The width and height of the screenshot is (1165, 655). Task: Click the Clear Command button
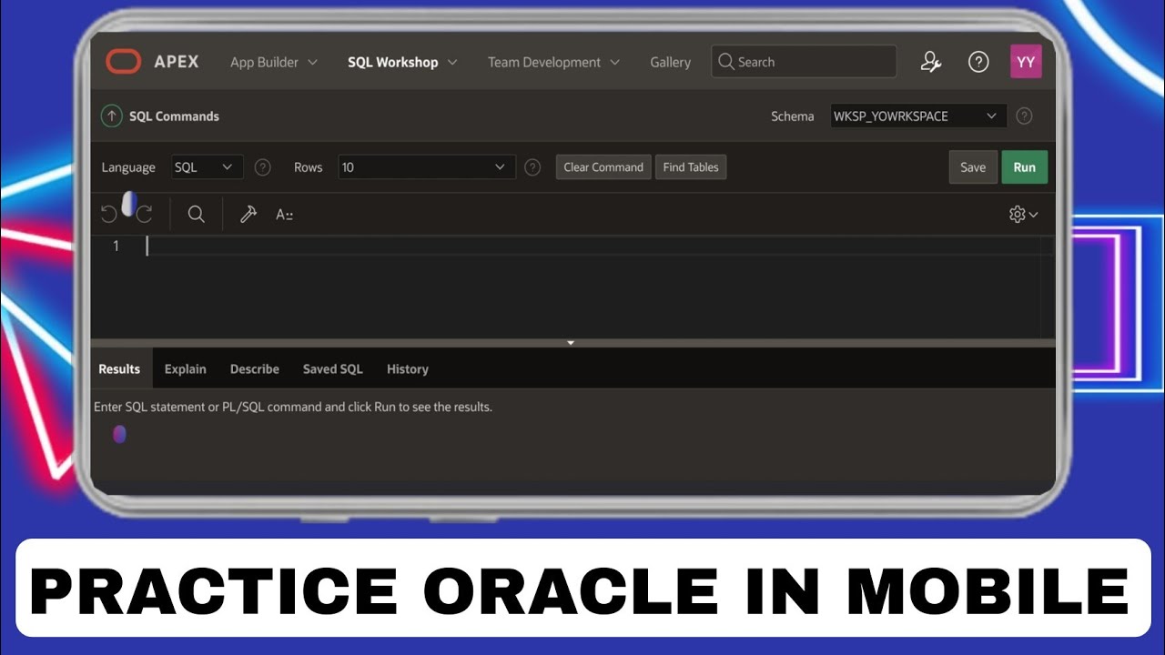pyautogui.click(x=603, y=167)
